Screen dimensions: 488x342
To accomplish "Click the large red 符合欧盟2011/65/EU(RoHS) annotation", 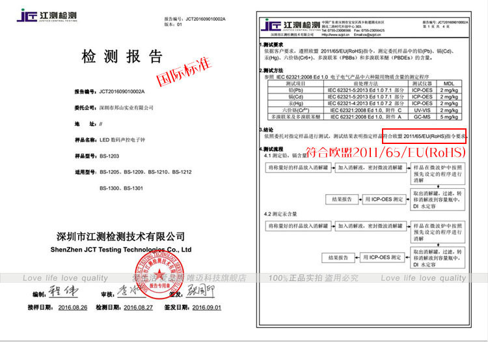I will (386, 152).
